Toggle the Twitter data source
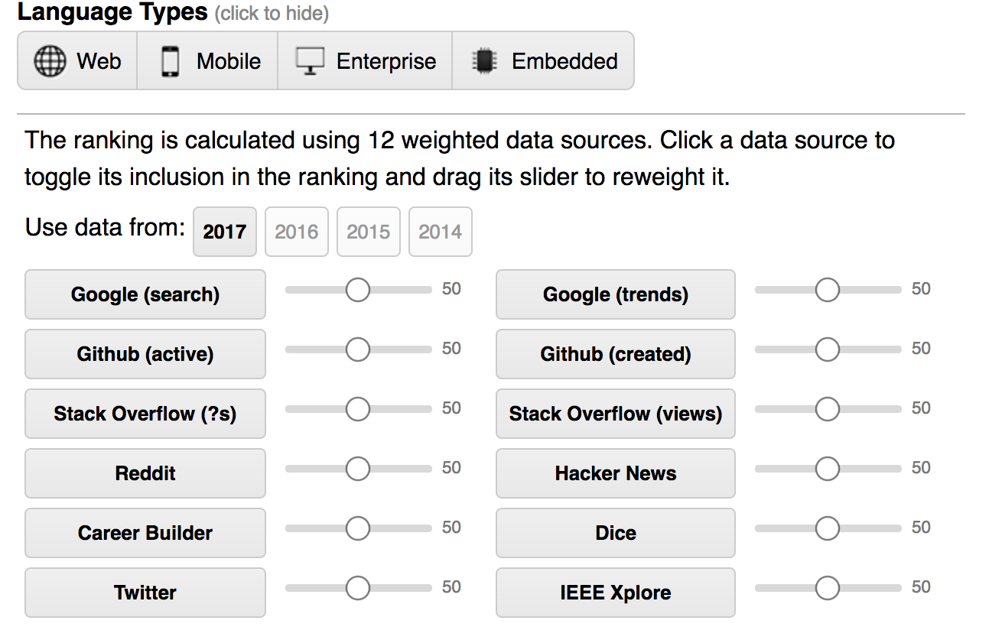The height and width of the screenshot is (627, 1002). tap(145, 593)
